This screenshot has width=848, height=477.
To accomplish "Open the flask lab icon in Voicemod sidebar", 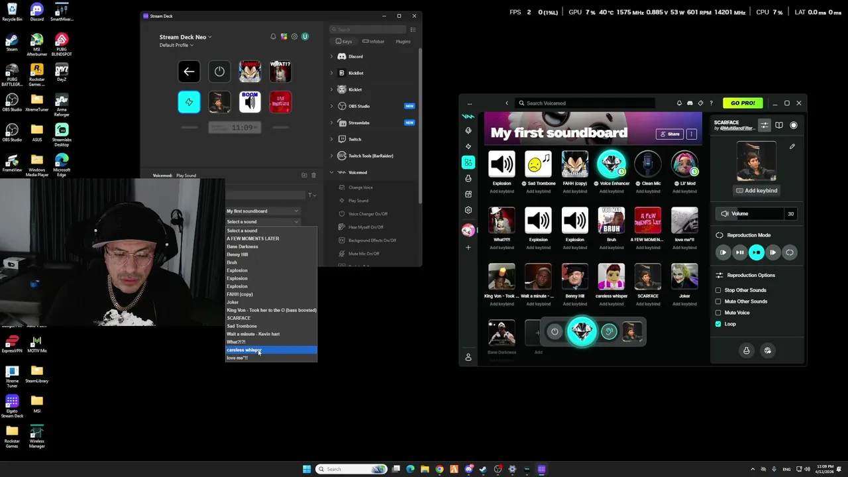I will [468, 178].
